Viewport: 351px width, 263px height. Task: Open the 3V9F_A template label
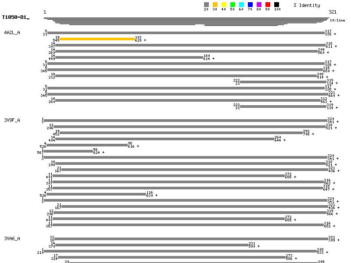[x=12, y=120]
